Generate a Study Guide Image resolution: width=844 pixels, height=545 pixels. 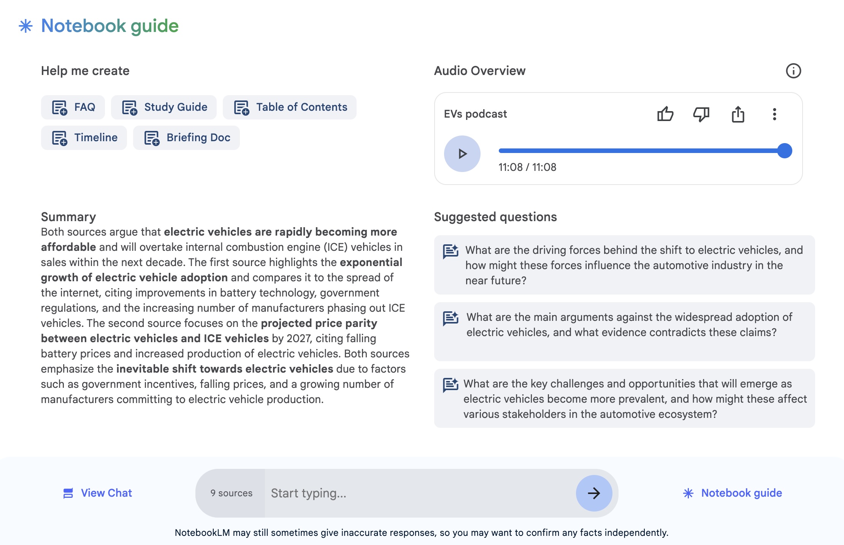(x=164, y=107)
